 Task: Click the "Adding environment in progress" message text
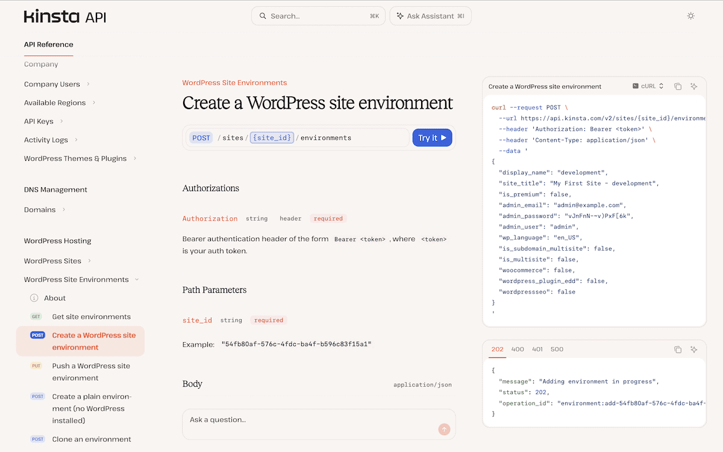596,381
